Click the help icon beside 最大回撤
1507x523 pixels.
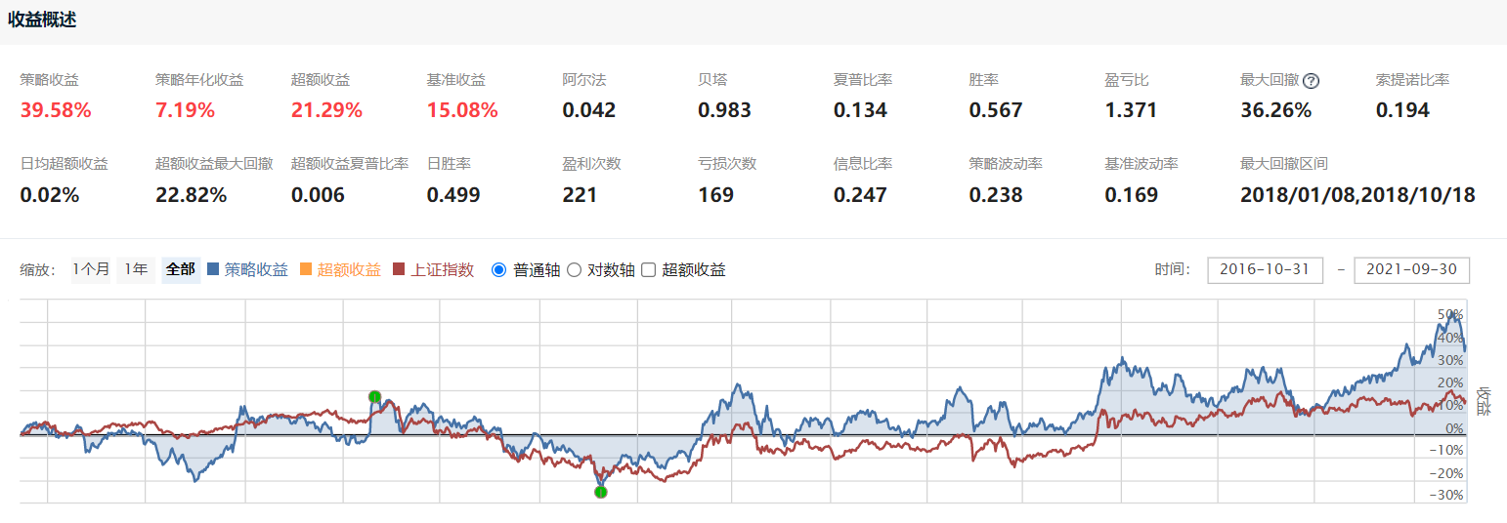(1312, 81)
